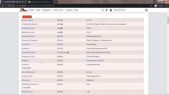The image size is (169, 95).
Task: Click the icon beside Impact Guns name
Action: click(32, 76)
